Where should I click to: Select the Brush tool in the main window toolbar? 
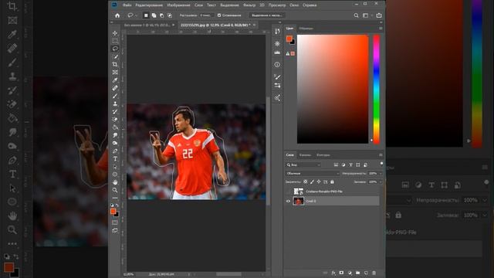click(x=115, y=96)
